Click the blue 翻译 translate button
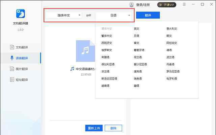Screen dimensions: 216x135 (x=148, y=15)
